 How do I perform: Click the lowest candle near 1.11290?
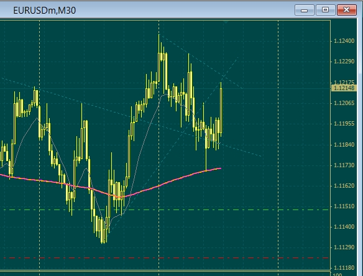pos(103,231)
